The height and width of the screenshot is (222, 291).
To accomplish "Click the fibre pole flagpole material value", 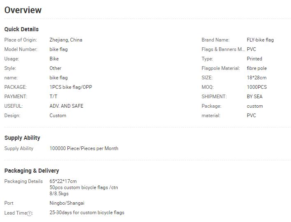I will tap(256, 68).
